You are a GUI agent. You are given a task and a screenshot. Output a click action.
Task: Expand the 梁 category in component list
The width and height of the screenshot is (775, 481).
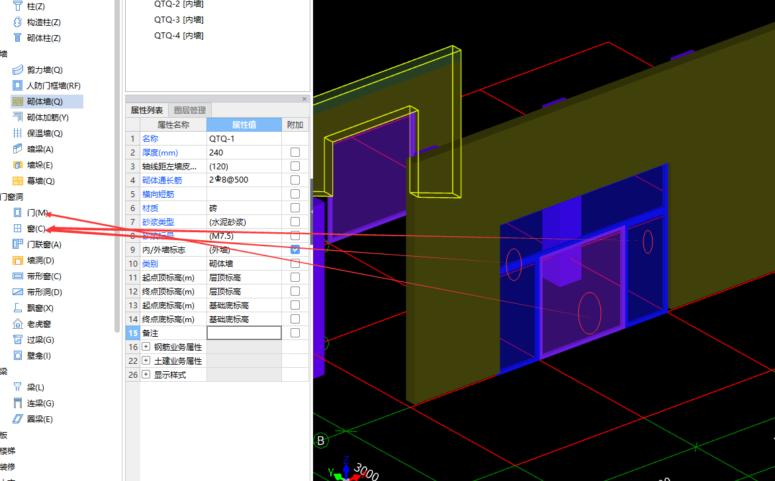3,371
